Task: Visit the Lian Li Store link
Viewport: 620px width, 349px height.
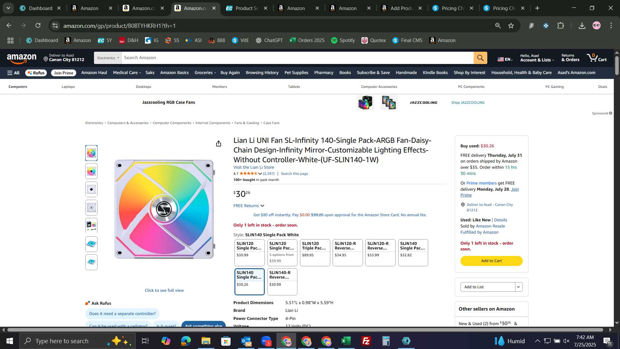Action: click(253, 167)
